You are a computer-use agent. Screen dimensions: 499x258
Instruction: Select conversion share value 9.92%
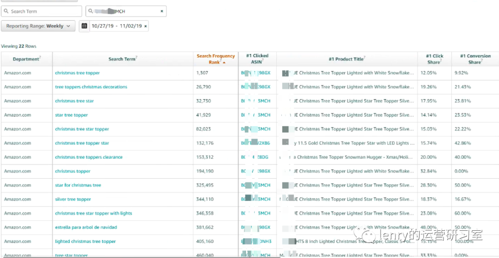(x=461, y=73)
